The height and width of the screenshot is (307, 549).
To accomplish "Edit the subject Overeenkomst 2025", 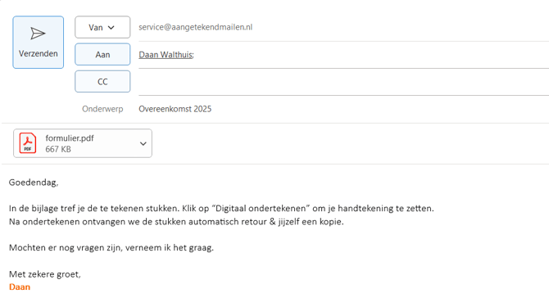I will (x=175, y=109).
